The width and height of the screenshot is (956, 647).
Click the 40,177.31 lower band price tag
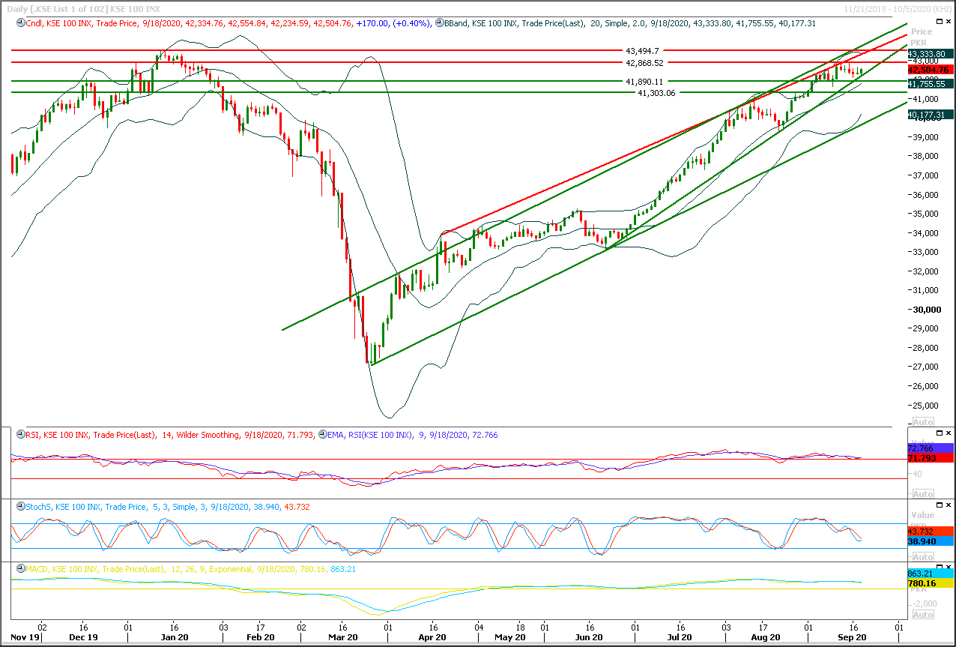[930, 114]
